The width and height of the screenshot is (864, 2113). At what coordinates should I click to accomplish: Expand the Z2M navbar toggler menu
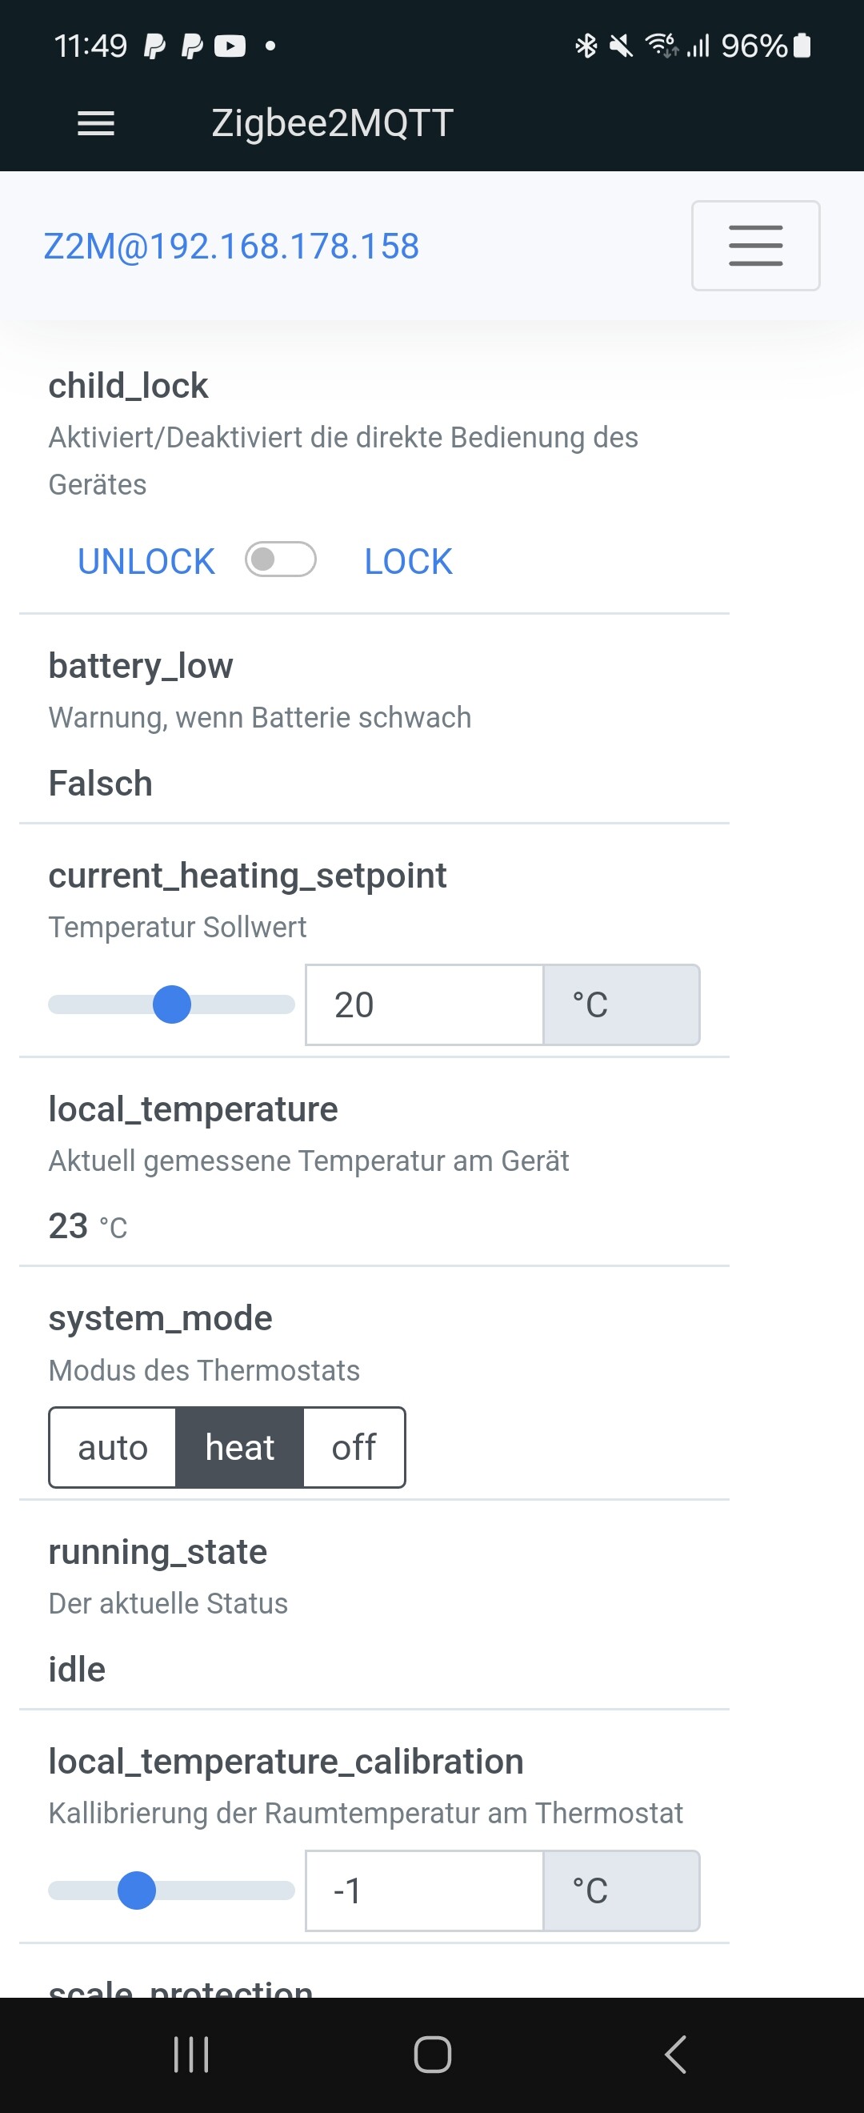(755, 245)
